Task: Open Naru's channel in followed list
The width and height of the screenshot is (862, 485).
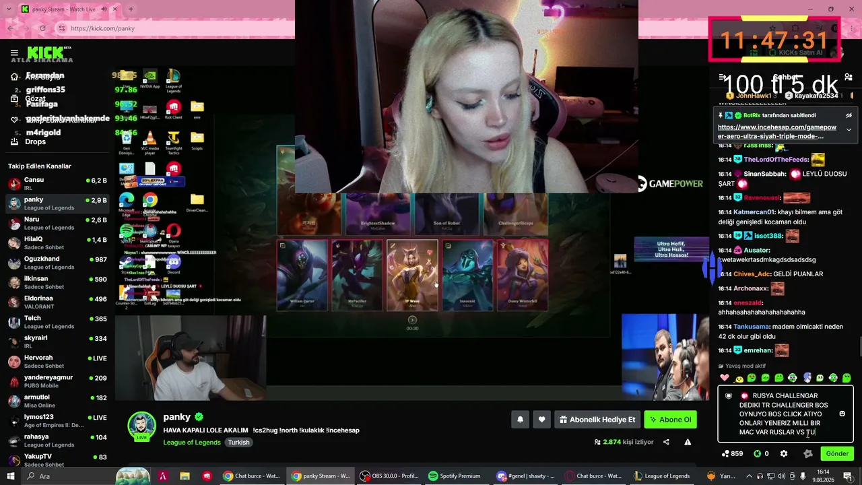Action: 57,224
